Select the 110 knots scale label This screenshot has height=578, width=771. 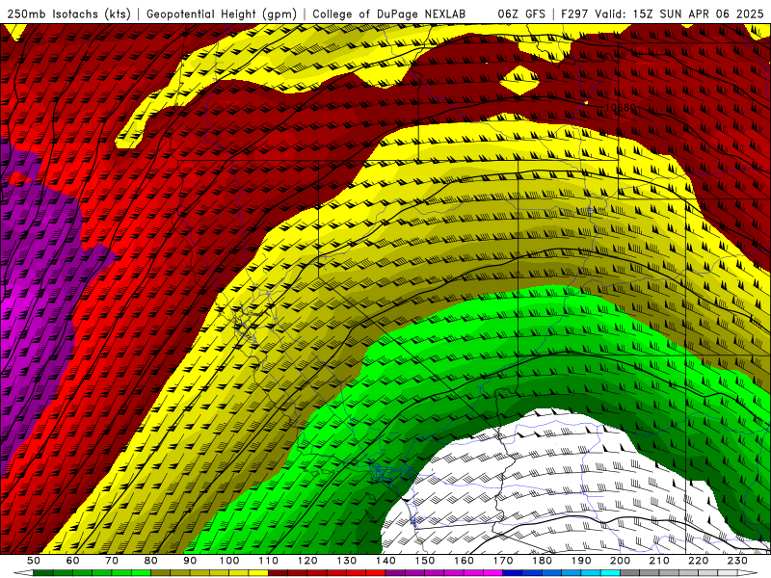click(x=269, y=561)
